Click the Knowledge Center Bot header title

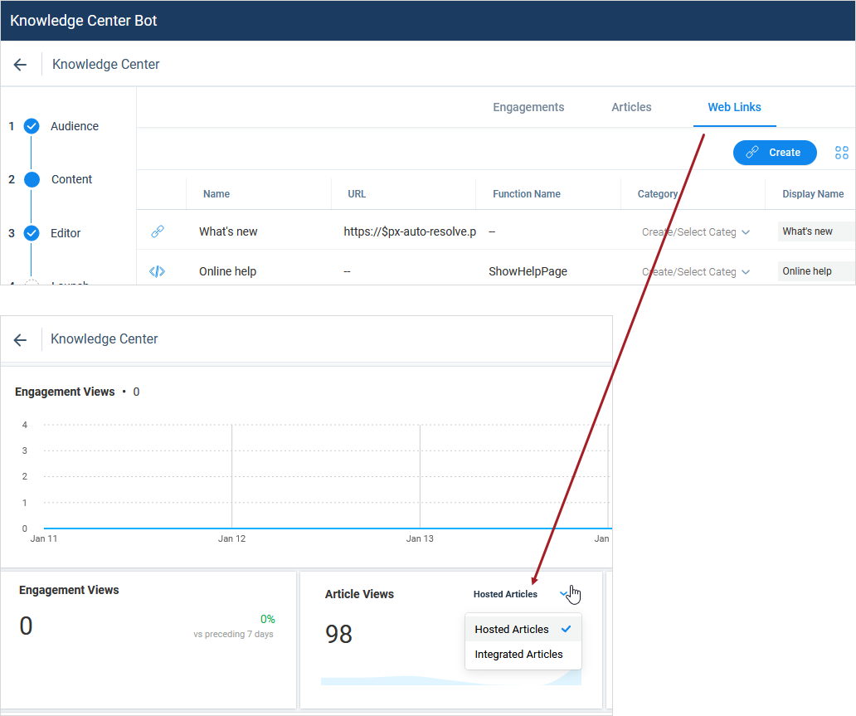pyautogui.click(x=84, y=21)
